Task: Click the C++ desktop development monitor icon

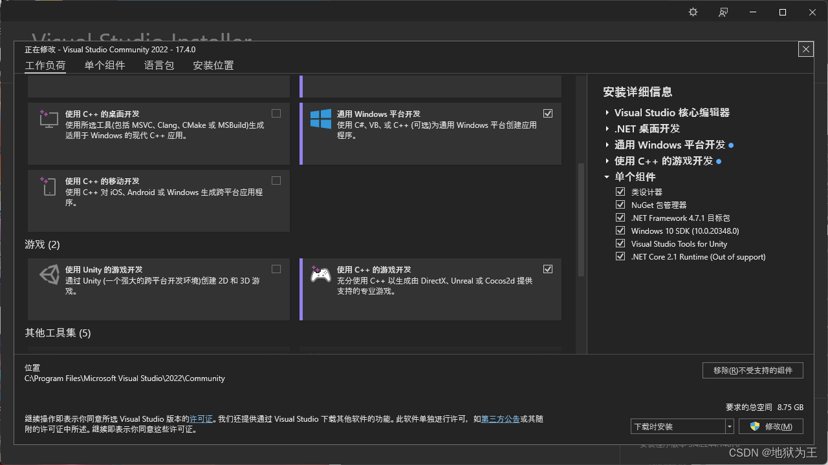Action: [49, 118]
